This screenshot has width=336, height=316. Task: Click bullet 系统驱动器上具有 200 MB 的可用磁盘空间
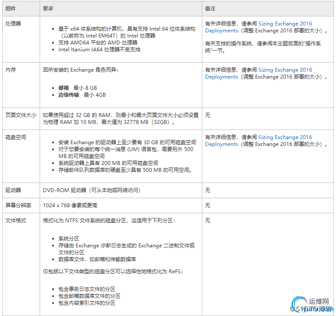point(108,163)
